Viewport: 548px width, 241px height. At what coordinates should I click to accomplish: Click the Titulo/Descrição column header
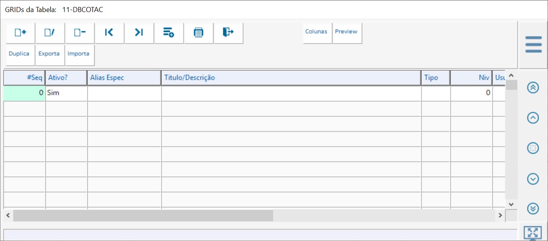coord(291,78)
